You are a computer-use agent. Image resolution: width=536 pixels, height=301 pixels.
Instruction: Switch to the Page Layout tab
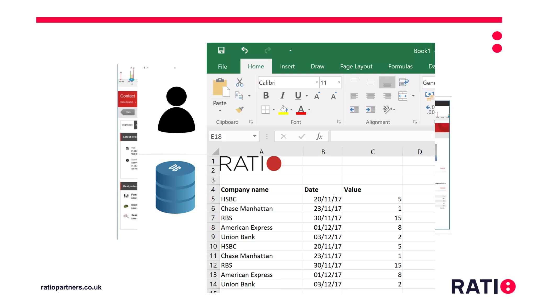[x=356, y=66]
